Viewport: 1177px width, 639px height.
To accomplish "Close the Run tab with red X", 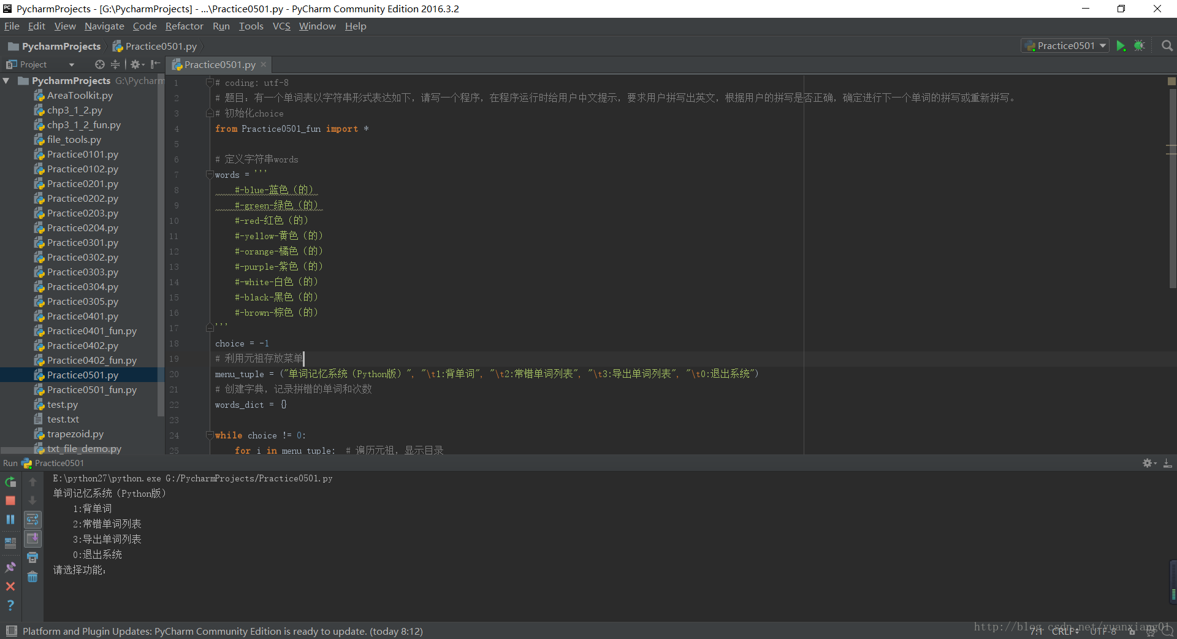I will click(10, 586).
